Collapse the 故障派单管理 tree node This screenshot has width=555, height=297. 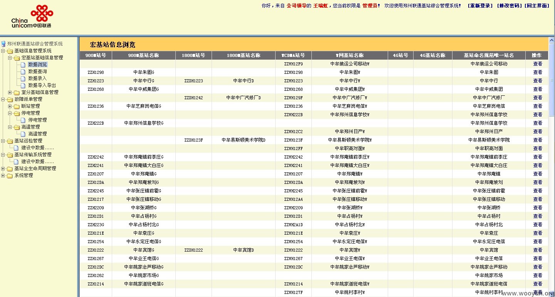tap(3, 99)
